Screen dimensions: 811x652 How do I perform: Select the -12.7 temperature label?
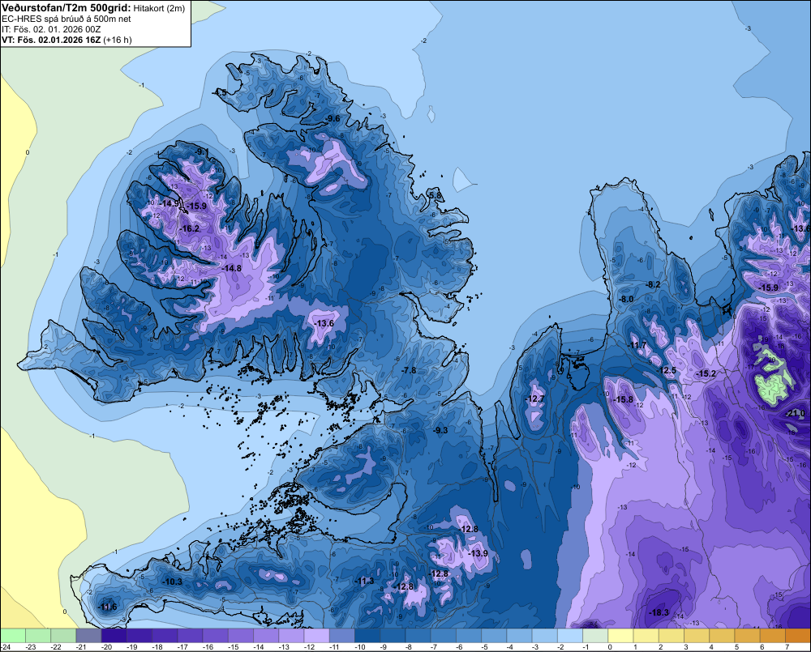(534, 398)
